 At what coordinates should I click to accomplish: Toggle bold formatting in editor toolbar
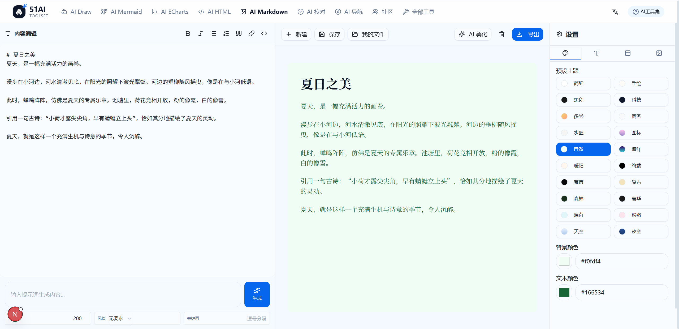(188, 33)
